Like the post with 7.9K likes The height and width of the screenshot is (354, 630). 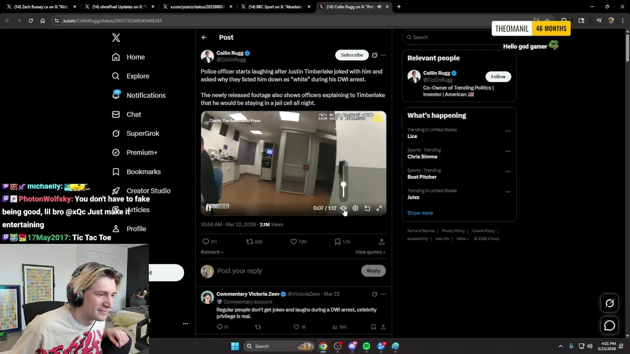pyautogui.click(x=298, y=241)
